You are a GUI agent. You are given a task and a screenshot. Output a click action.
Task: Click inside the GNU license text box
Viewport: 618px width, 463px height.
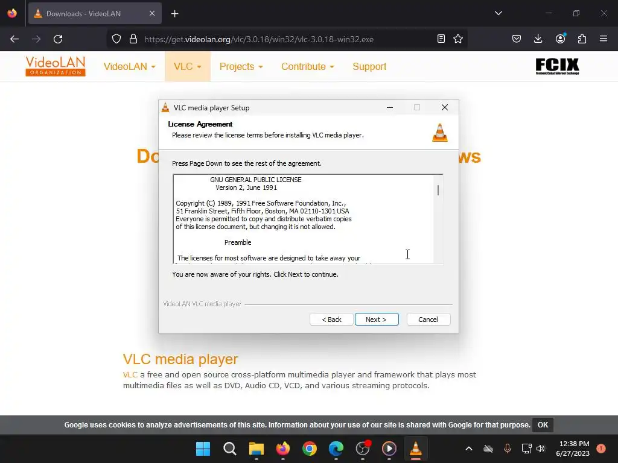304,219
